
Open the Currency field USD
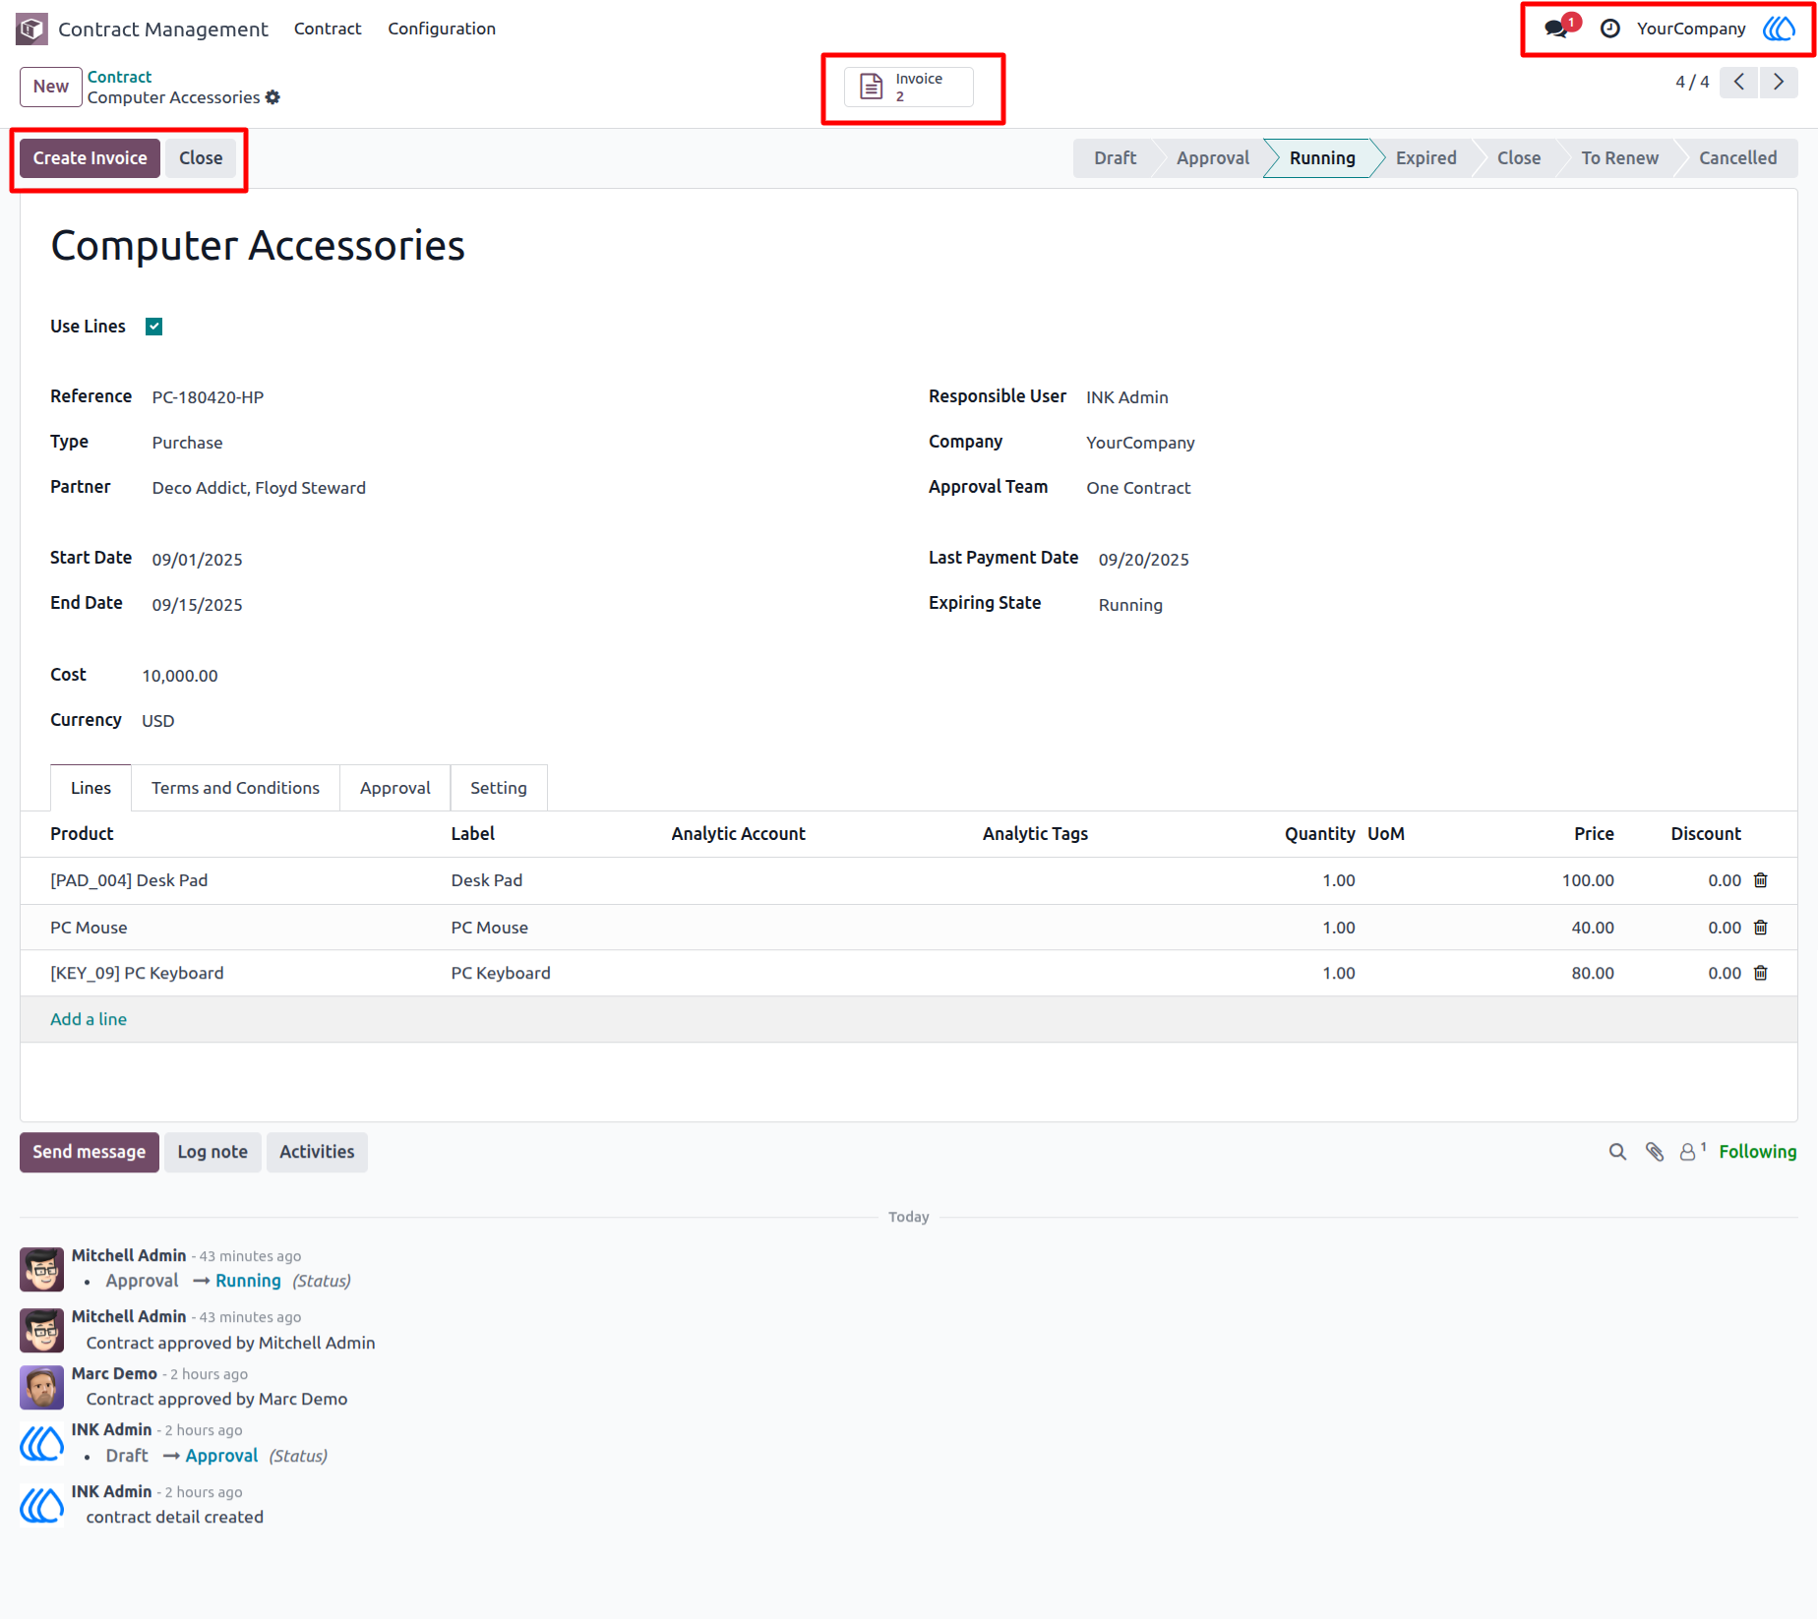[x=158, y=721]
